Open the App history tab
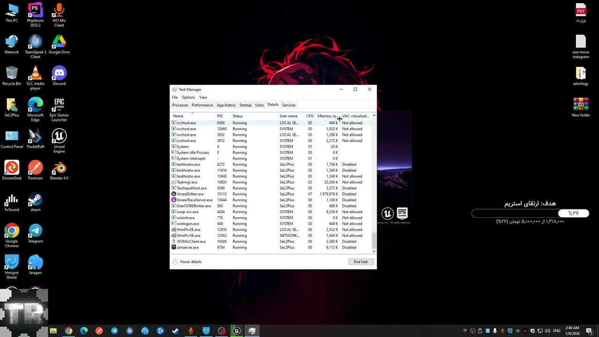599x337 pixels. click(226, 105)
